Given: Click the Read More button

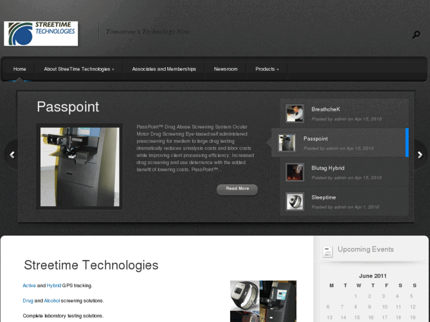Looking at the screenshot, I should tap(237, 189).
